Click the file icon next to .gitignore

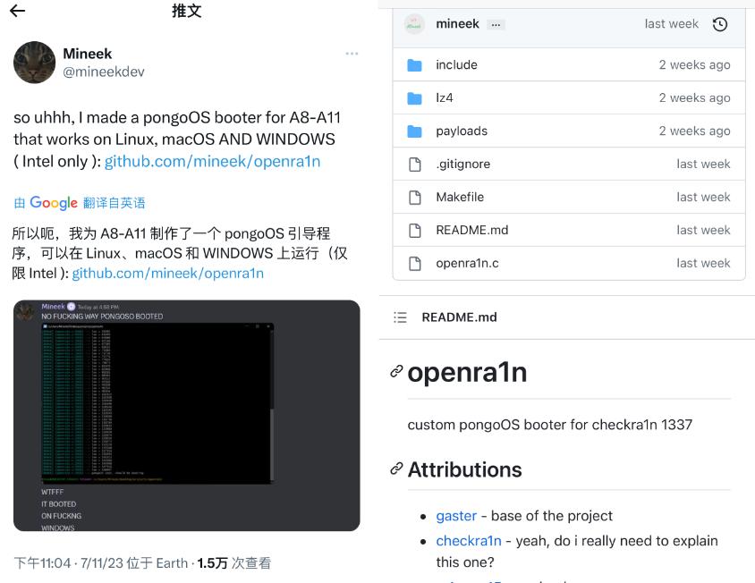click(414, 164)
